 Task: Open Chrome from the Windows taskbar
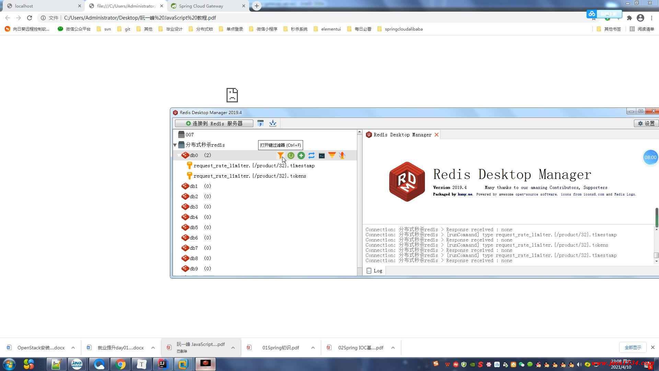[x=120, y=364]
